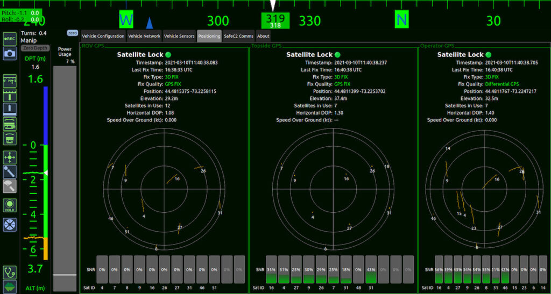Click the blue zero button for turns

coord(73,33)
